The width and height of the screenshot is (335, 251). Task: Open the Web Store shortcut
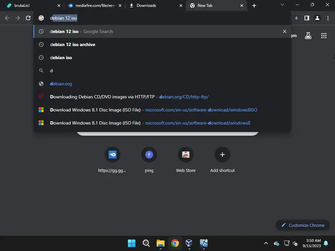[x=186, y=160]
